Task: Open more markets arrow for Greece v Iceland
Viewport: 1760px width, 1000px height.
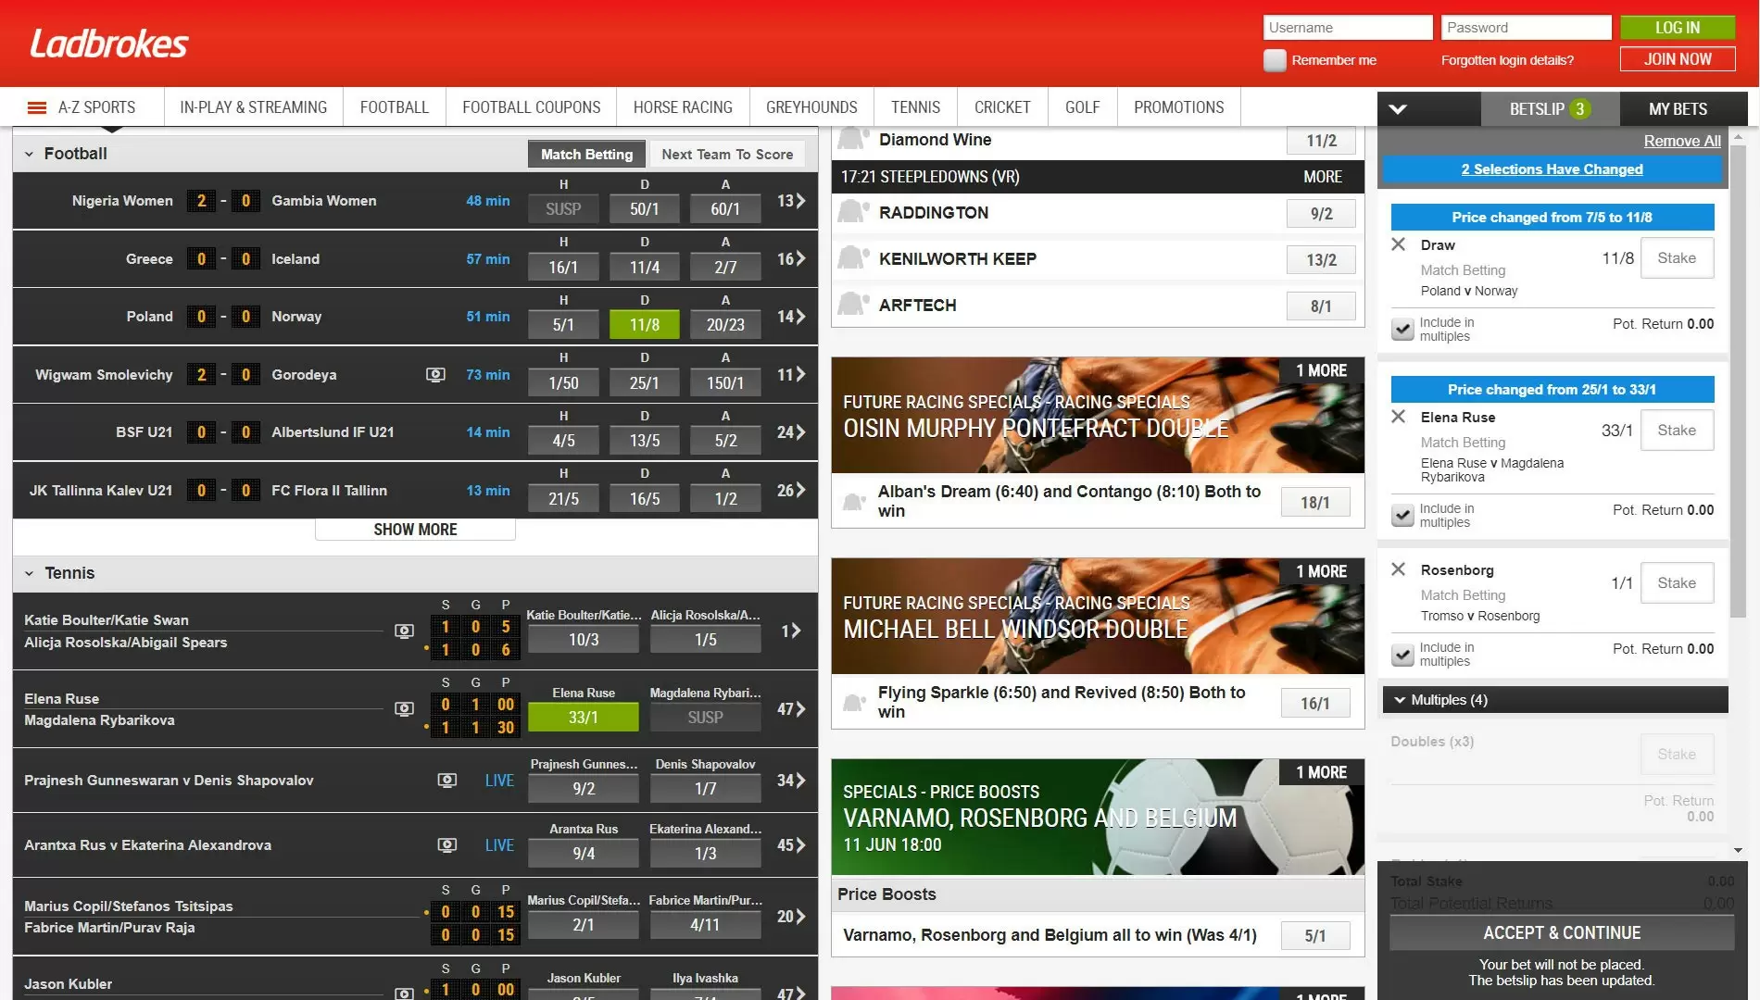Action: (792, 259)
